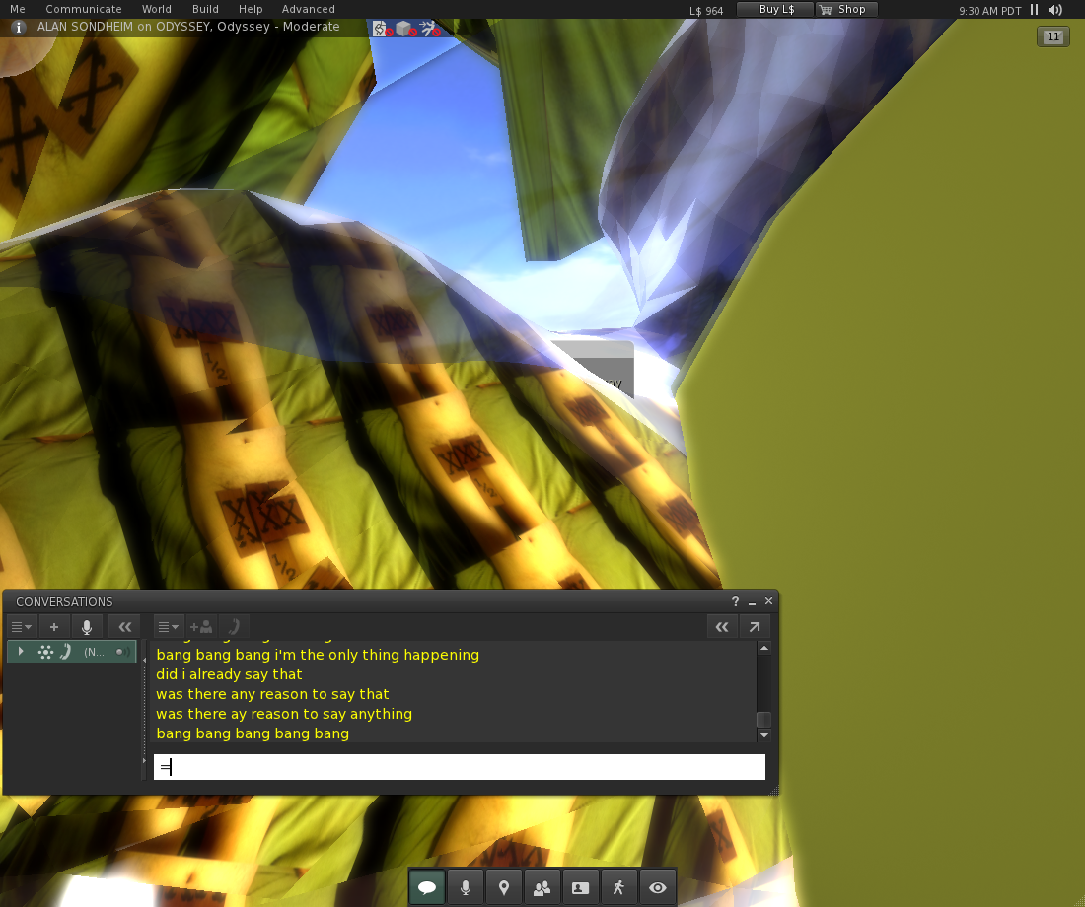Open chat panel options dropdown
The width and height of the screenshot is (1085, 907).
[169, 626]
